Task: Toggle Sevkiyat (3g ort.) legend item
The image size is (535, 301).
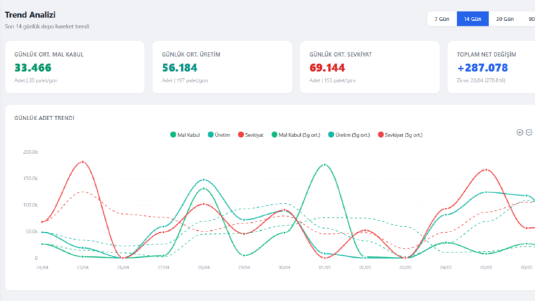Action: (x=400, y=135)
